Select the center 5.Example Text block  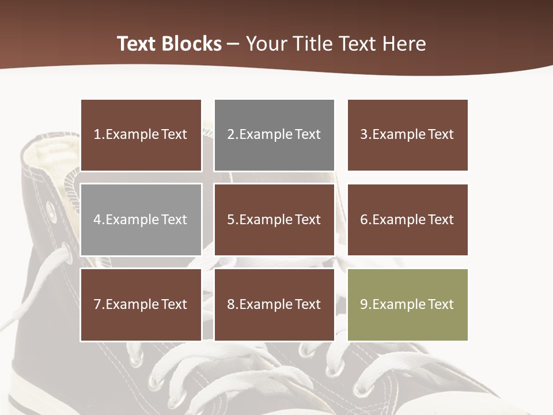(274, 220)
